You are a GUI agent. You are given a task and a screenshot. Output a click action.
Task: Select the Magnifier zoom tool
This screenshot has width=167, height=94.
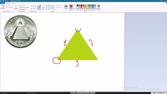coord(35,9)
